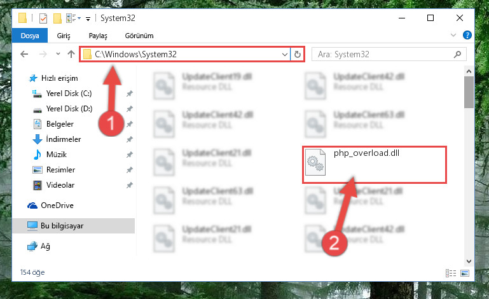Expand the ribbon with the chevron
Screen dimensions: 489x299
(x=453, y=35)
